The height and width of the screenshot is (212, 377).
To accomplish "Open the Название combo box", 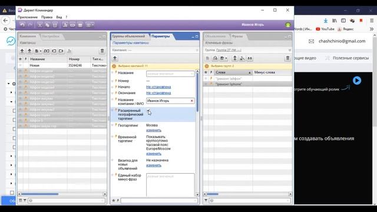I will point(170,74).
